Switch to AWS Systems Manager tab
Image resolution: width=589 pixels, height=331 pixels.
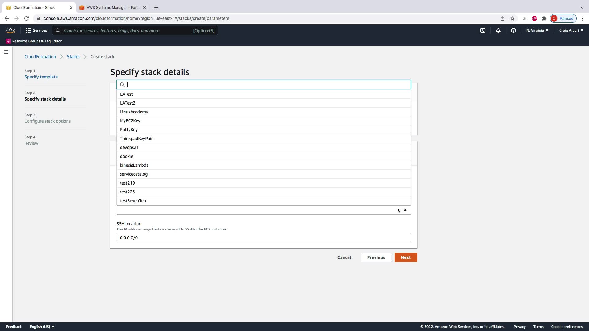112,8
